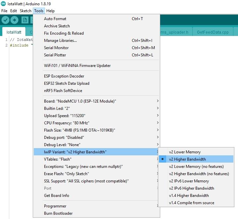Choose Archive Sketch
The width and height of the screenshot is (238, 219).
97,26
